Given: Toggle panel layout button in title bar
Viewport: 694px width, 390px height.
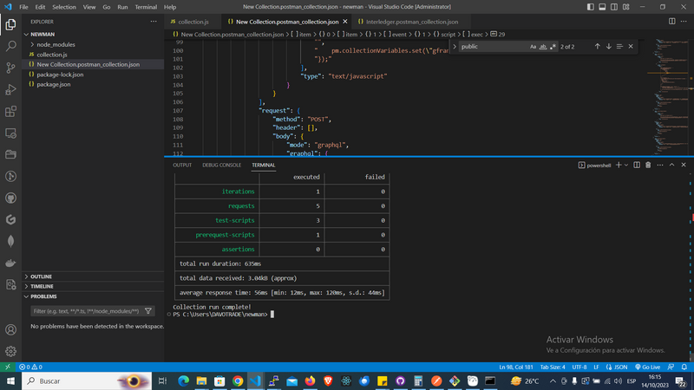Looking at the screenshot, I should (x=602, y=7).
